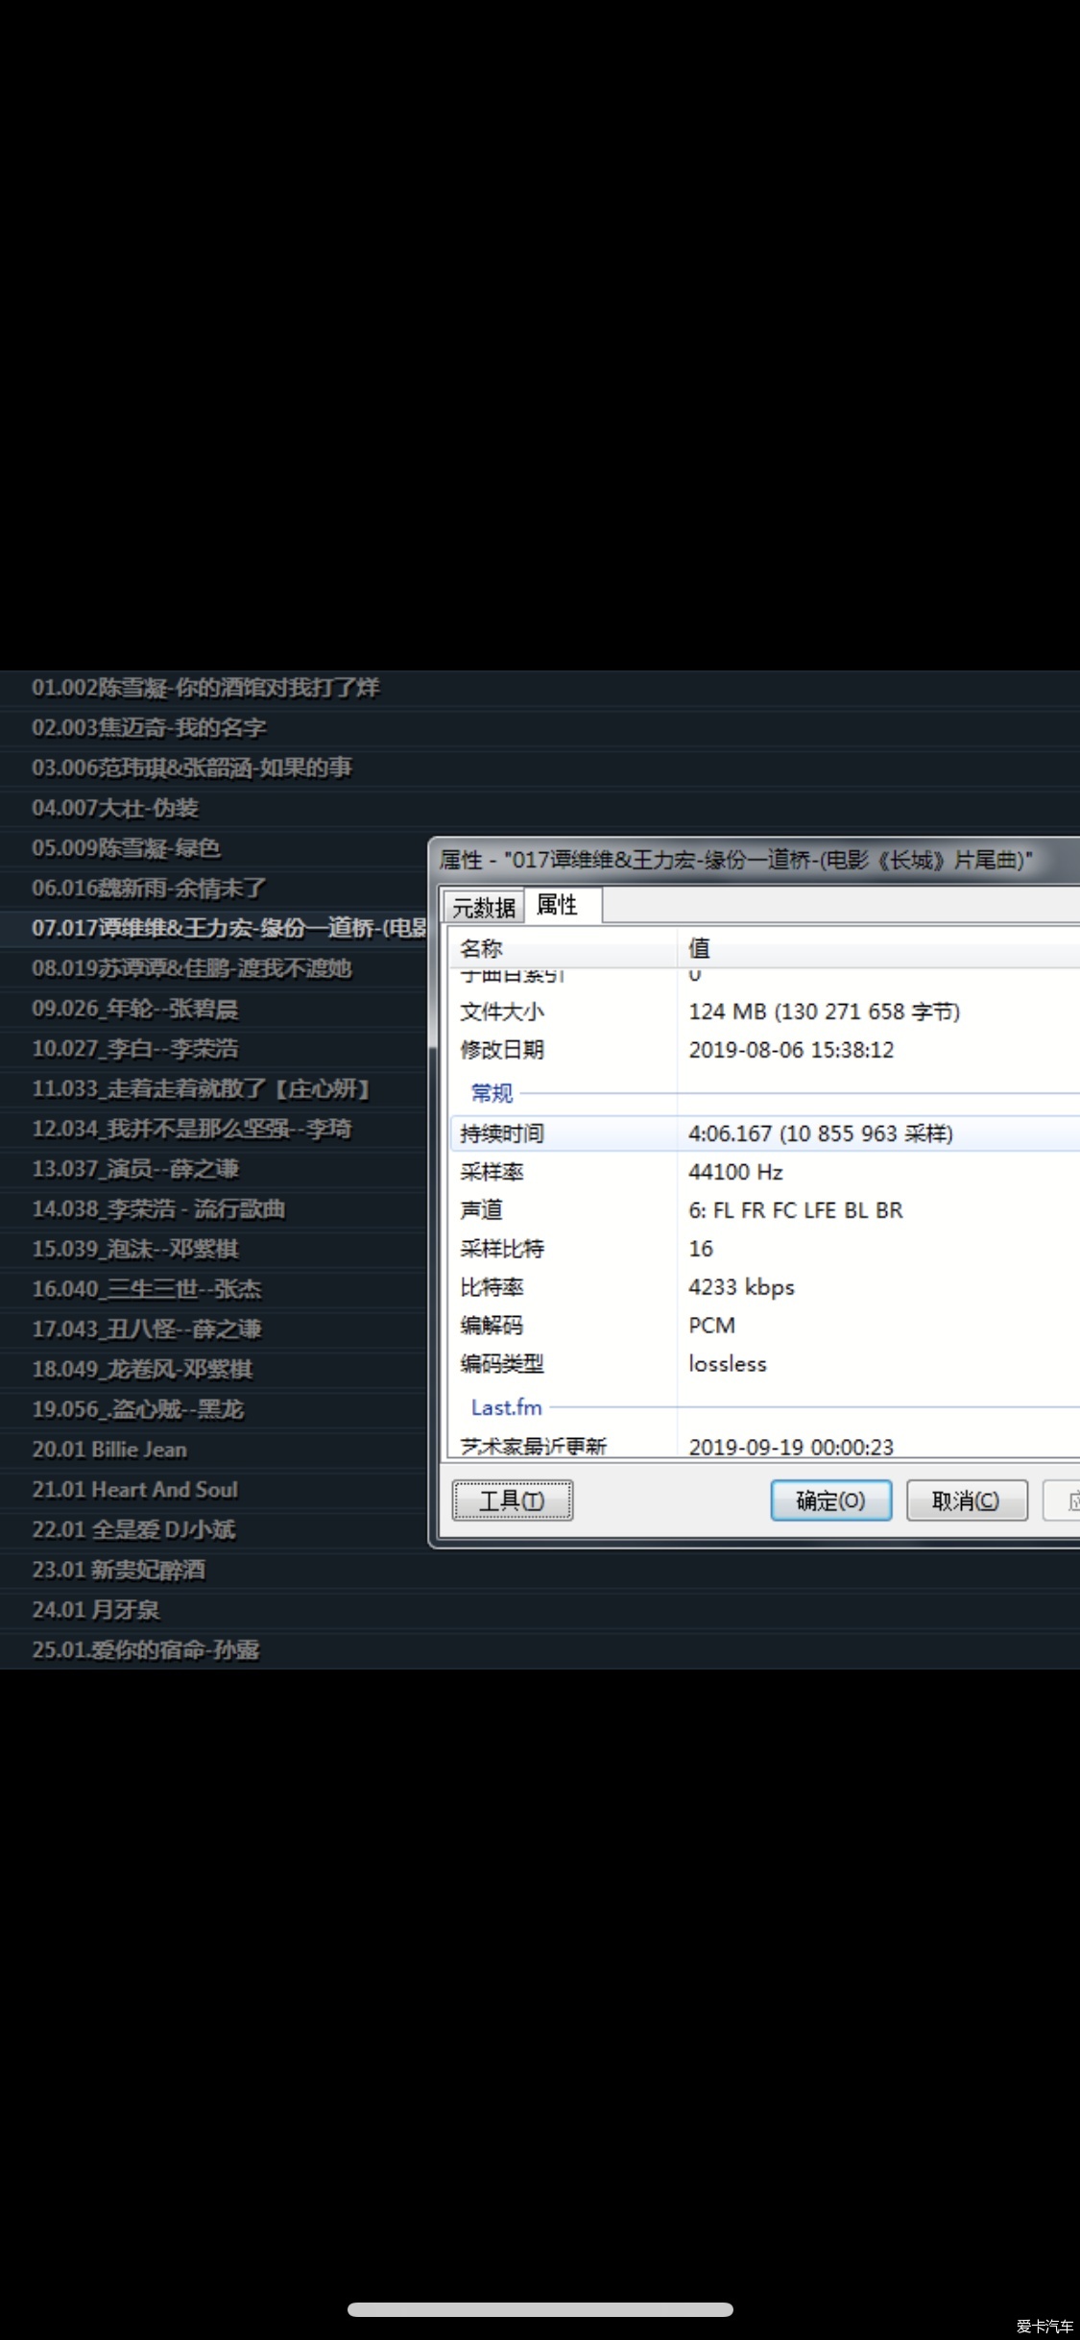This screenshot has width=1080, height=2340.
Task: Click the 名称 column header
Action: 564,948
